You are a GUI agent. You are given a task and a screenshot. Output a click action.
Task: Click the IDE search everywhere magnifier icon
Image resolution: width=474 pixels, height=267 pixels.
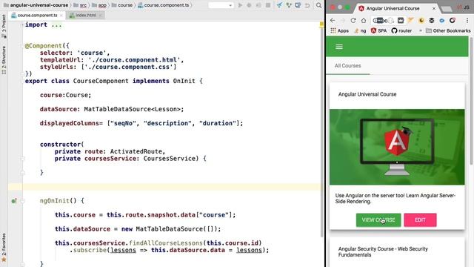pyautogui.click(x=318, y=5)
